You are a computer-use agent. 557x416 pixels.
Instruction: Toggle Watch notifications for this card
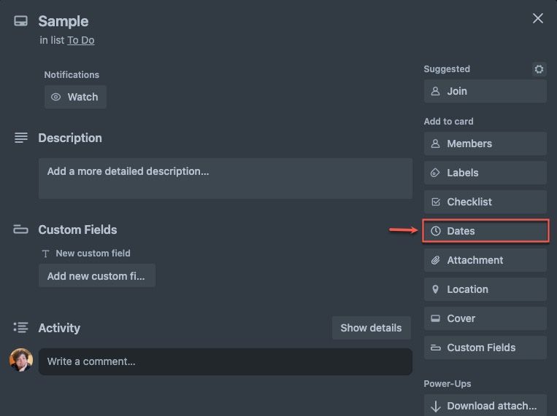pyautogui.click(x=75, y=97)
